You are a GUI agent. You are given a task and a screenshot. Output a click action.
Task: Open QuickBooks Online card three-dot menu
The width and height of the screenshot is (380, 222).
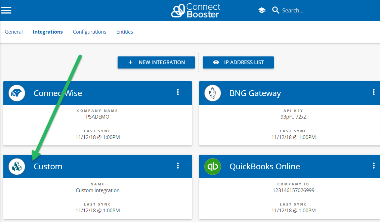(x=374, y=166)
